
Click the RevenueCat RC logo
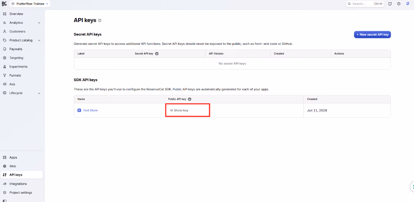point(4,4)
